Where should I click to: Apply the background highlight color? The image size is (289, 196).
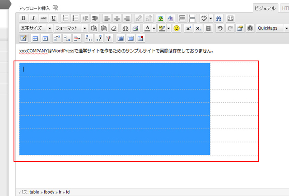click(162, 28)
